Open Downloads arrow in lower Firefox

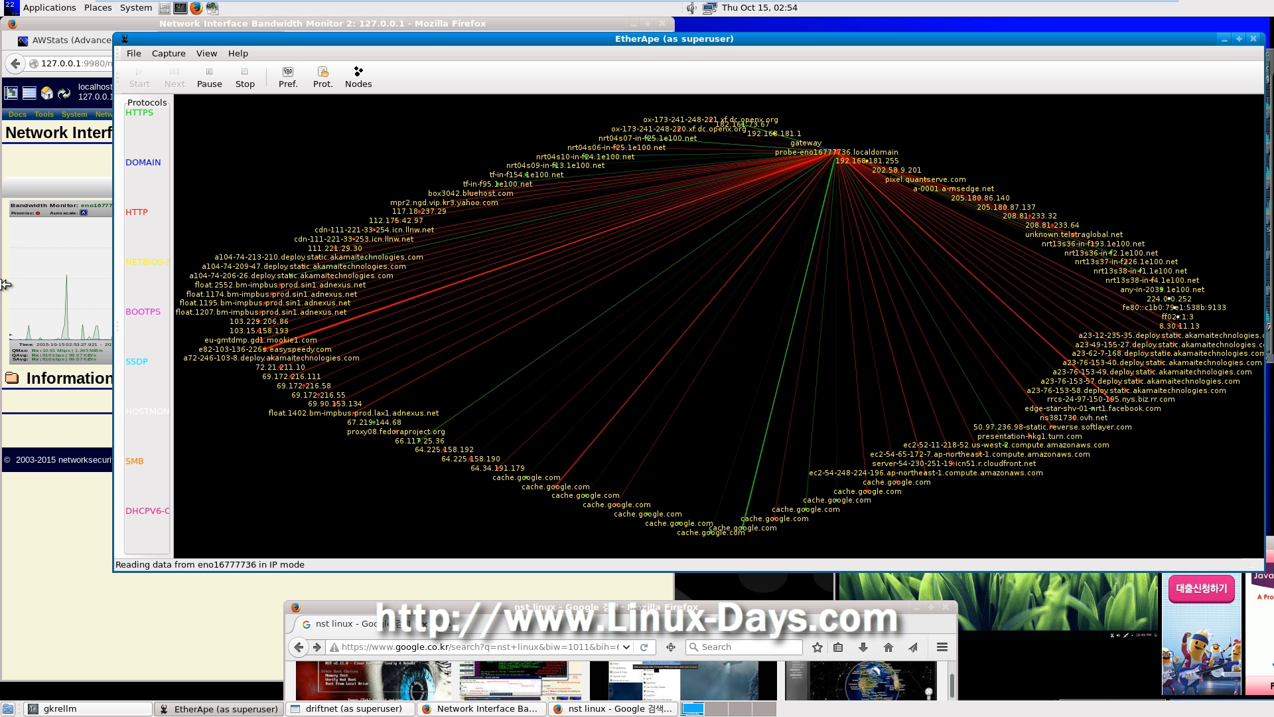pos(863,647)
